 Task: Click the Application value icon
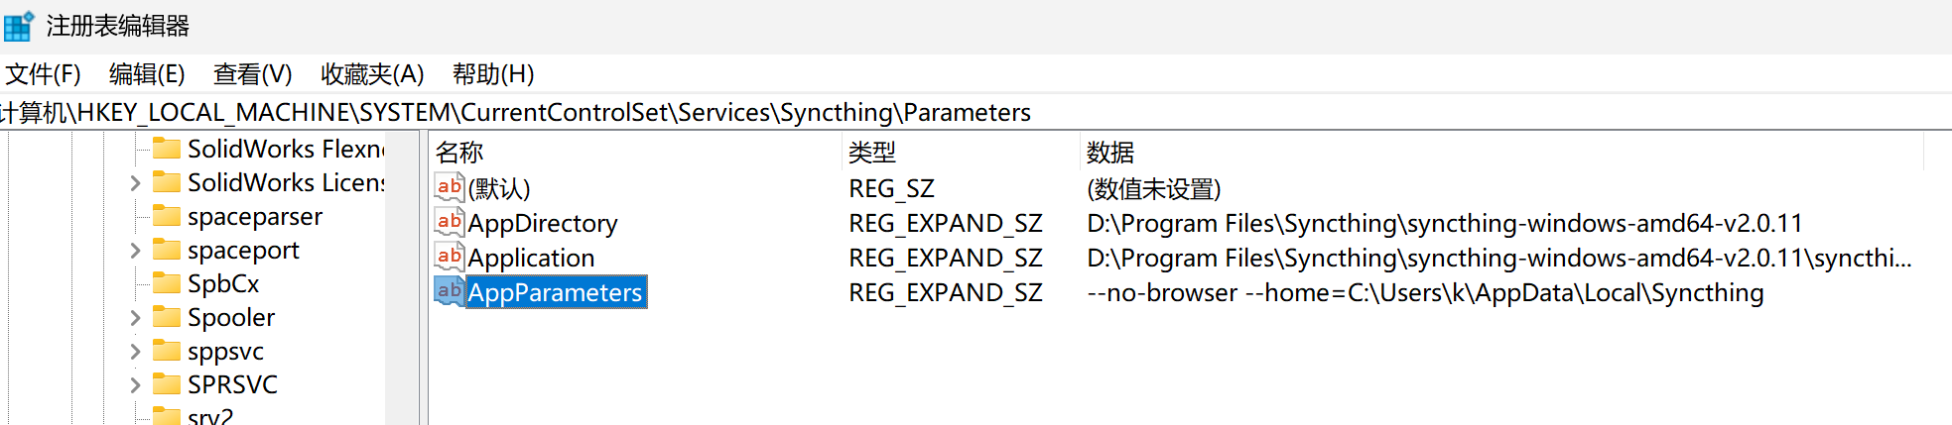point(449,257)
